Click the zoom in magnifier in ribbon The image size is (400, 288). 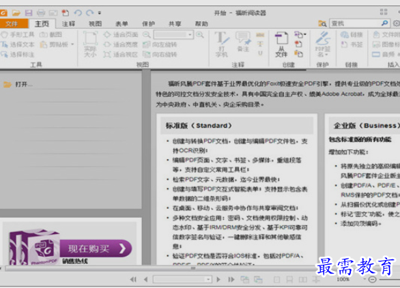(x=200, y=34)
